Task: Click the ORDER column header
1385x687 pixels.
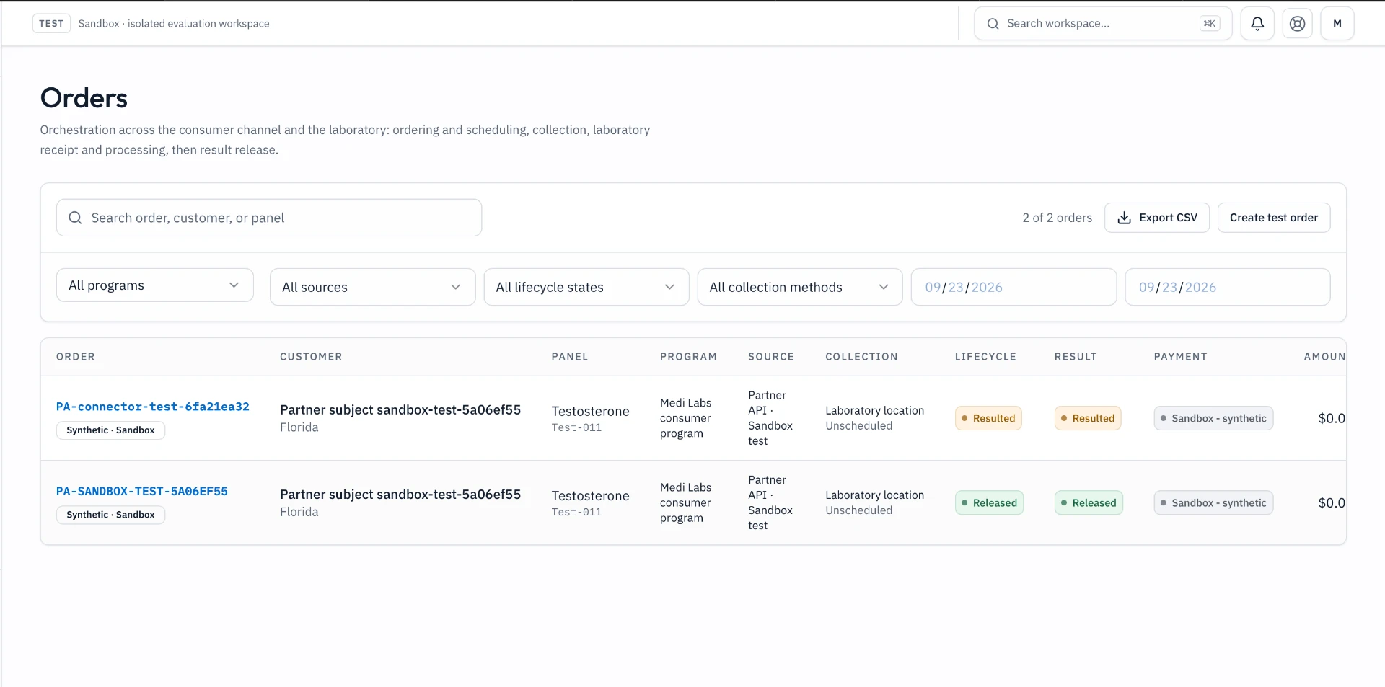Action: [x=76, y=357]
